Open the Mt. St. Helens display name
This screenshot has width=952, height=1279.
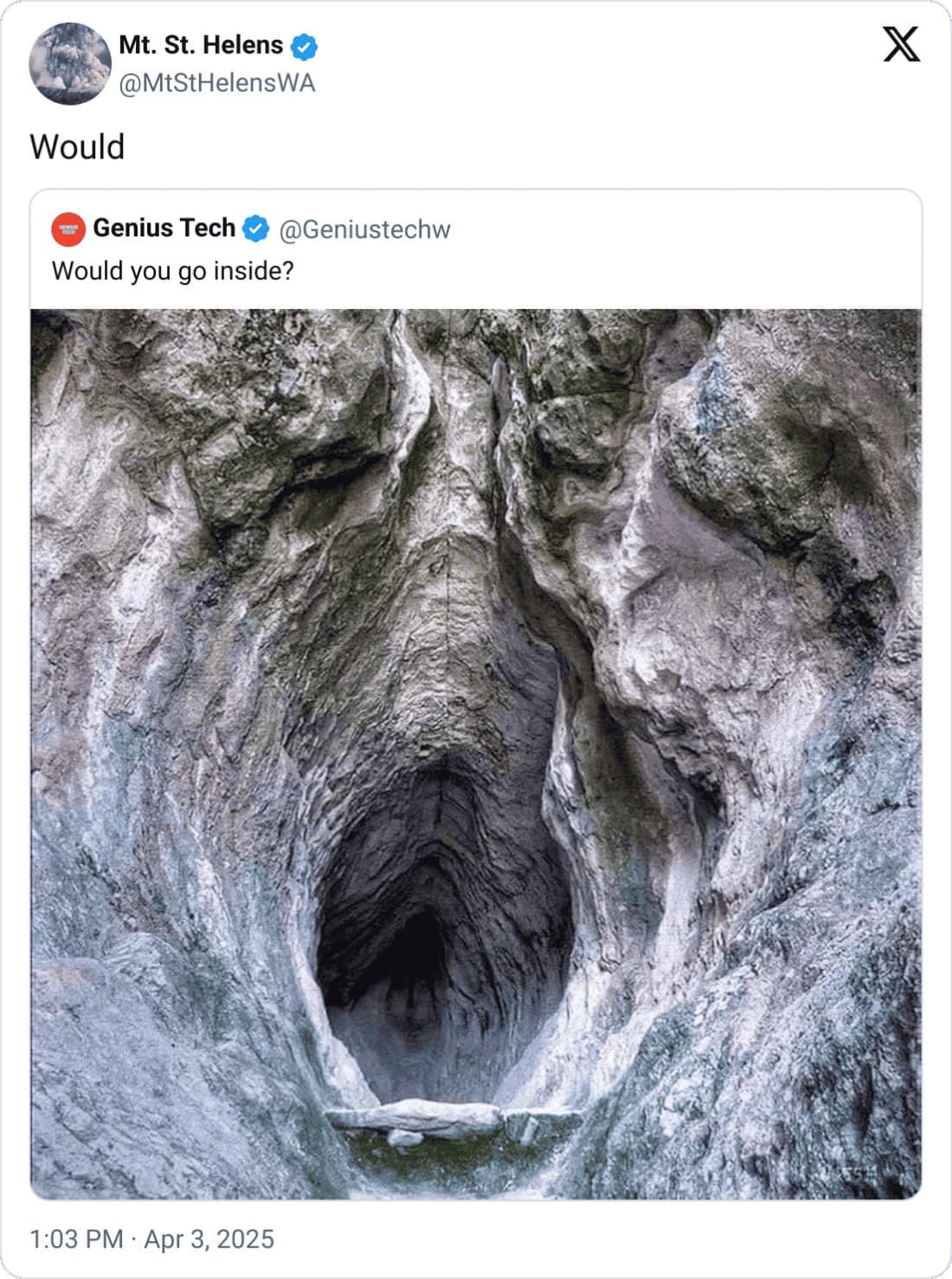coord(201,45)
